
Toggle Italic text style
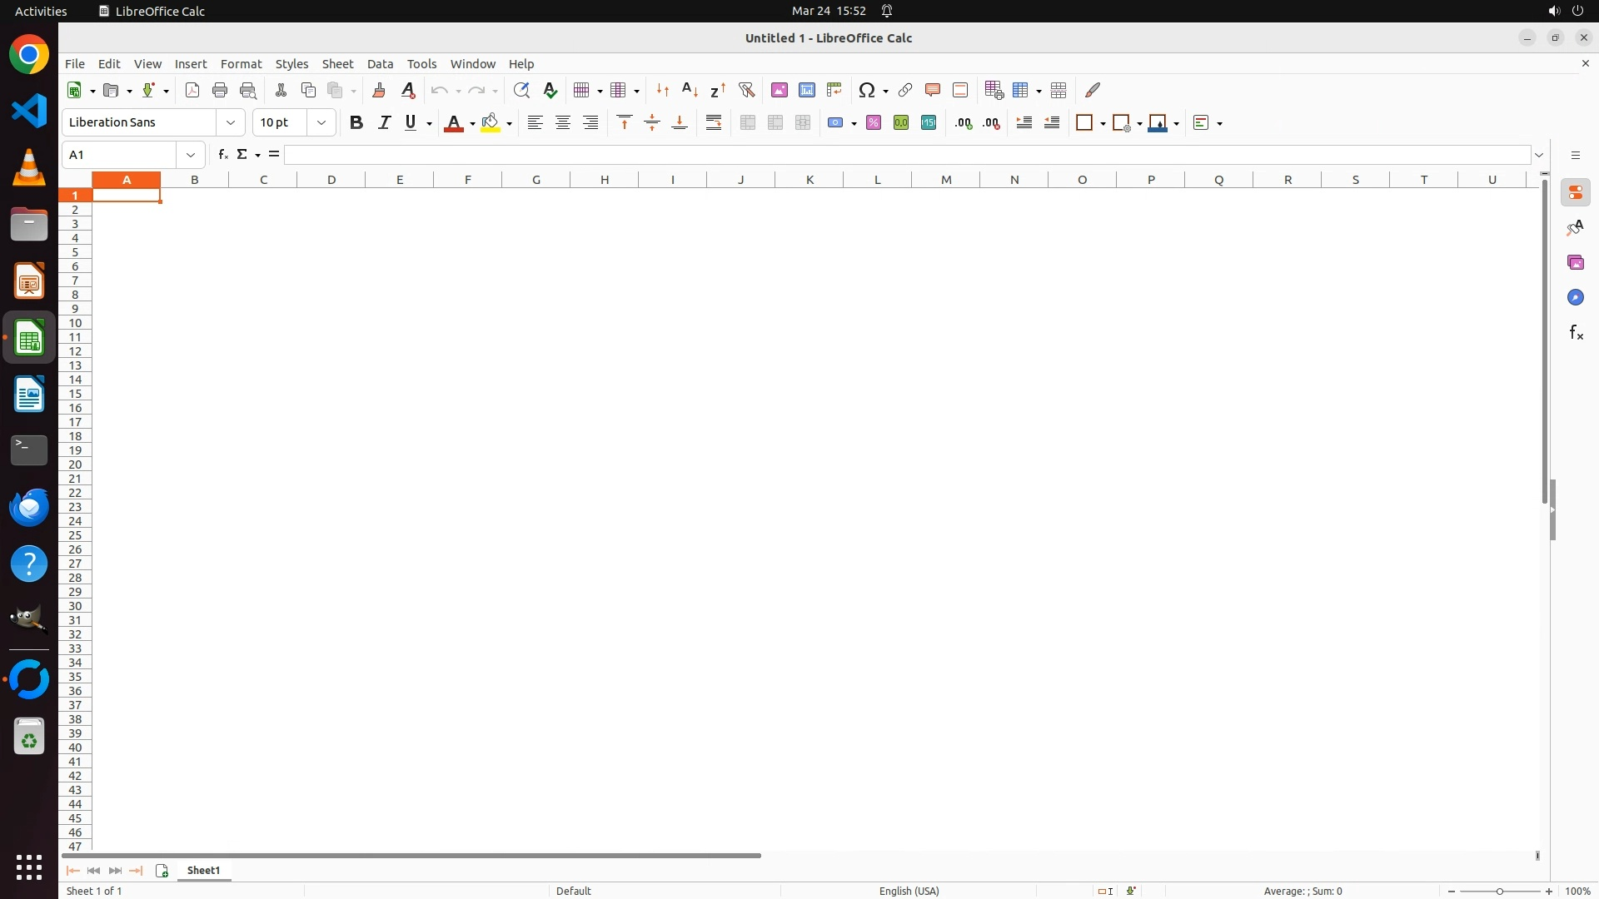point(384,122)
